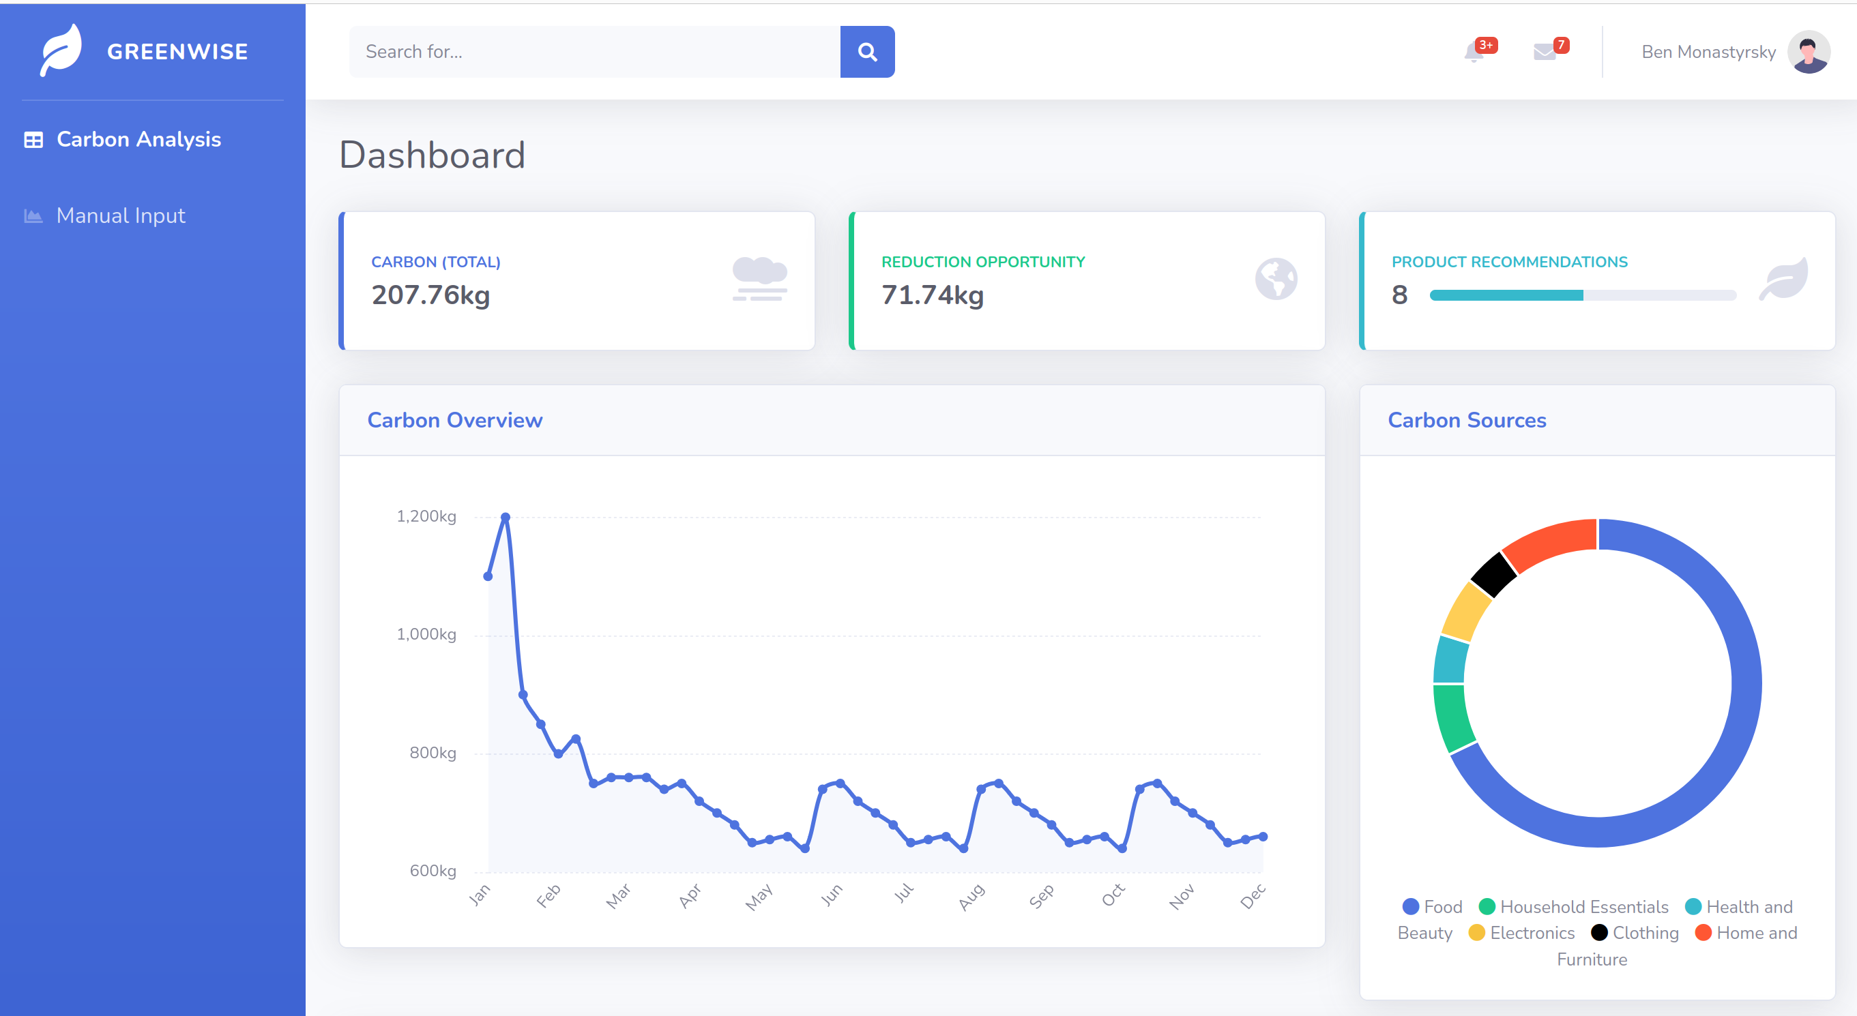Open the messages envelope icon
Image resolution: width=1857 pixels, height=1016 pixels.
tap(1544, 53)
